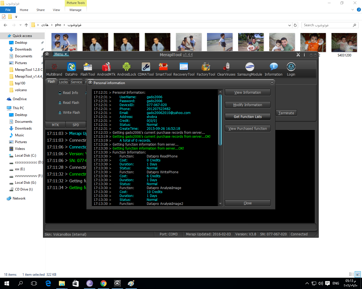The height and width of the screenshot is (289, 362).
Task: Expand breadcrumb arrow after pho folder
Action: tap(64, 25)
